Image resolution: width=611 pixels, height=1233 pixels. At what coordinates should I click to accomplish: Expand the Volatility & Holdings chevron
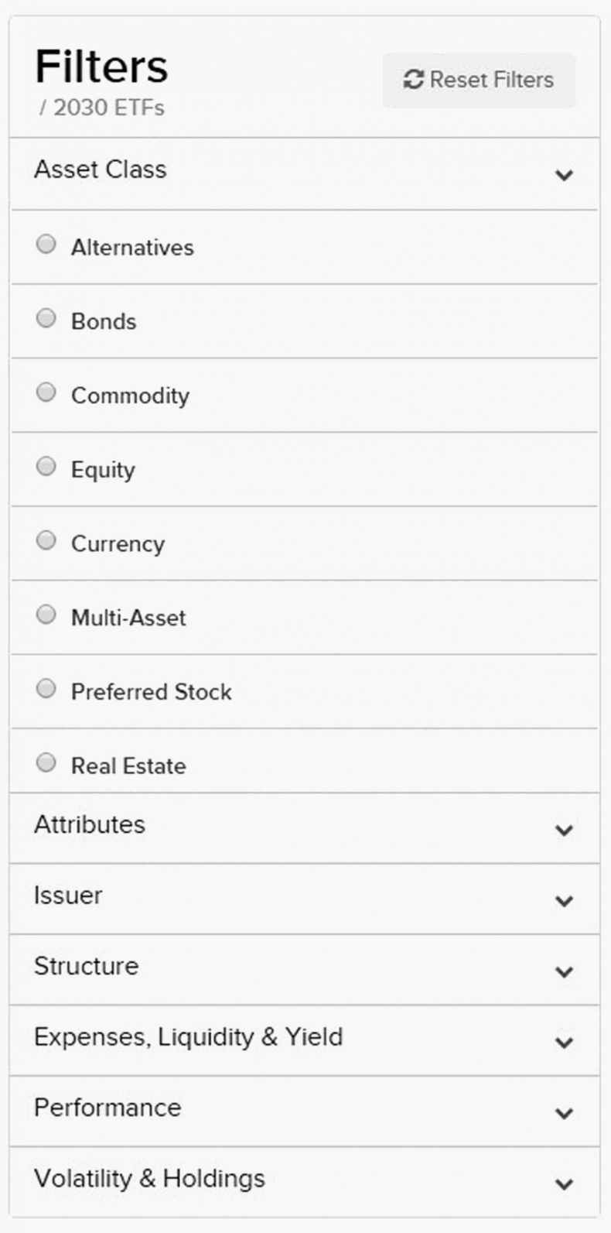[x=565, y=1184]
